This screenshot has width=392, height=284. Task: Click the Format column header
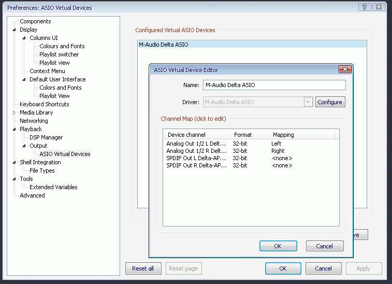[x=249, y=135]
